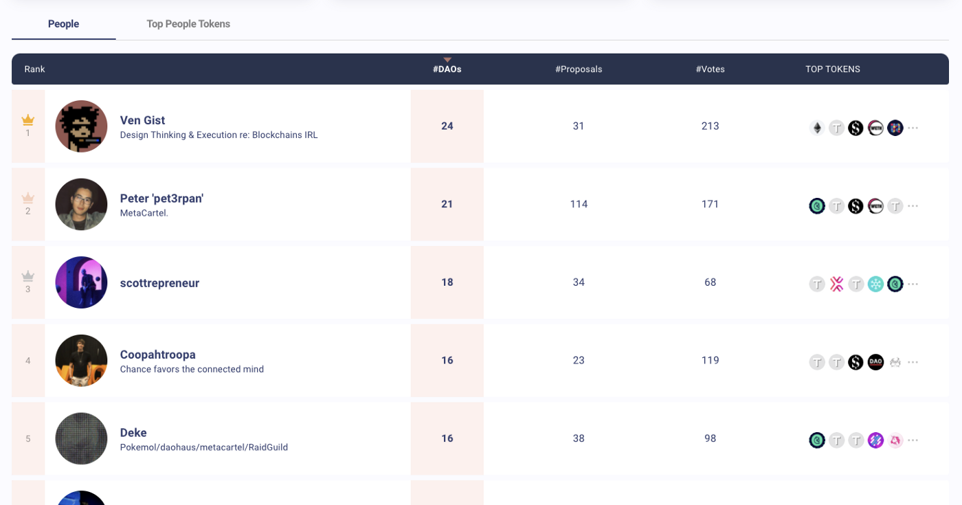Show more tokens for Peter 'pet3rpan'
This screenshot has width=962, height=505.
[913, 206]
